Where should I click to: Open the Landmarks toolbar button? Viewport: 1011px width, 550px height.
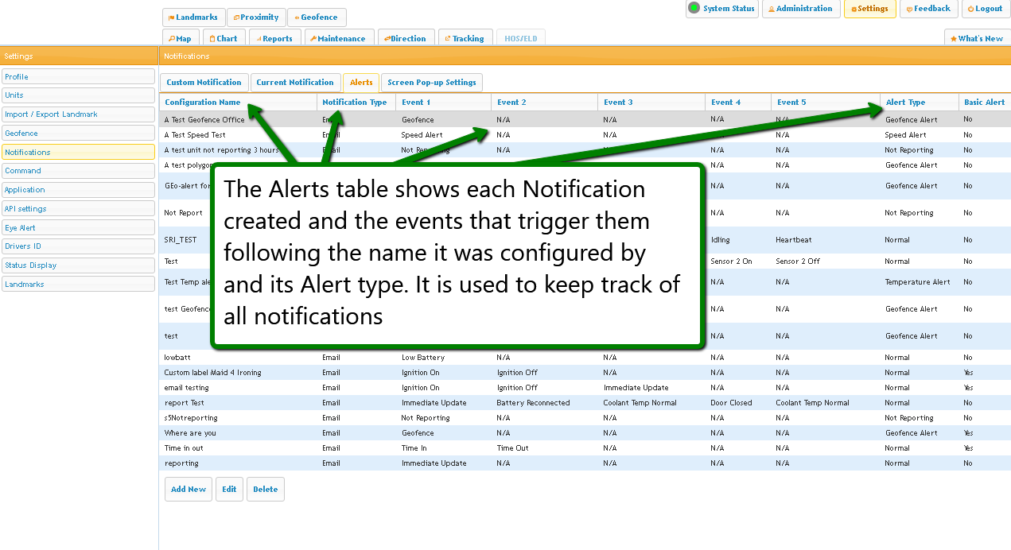tap(193, 17)
